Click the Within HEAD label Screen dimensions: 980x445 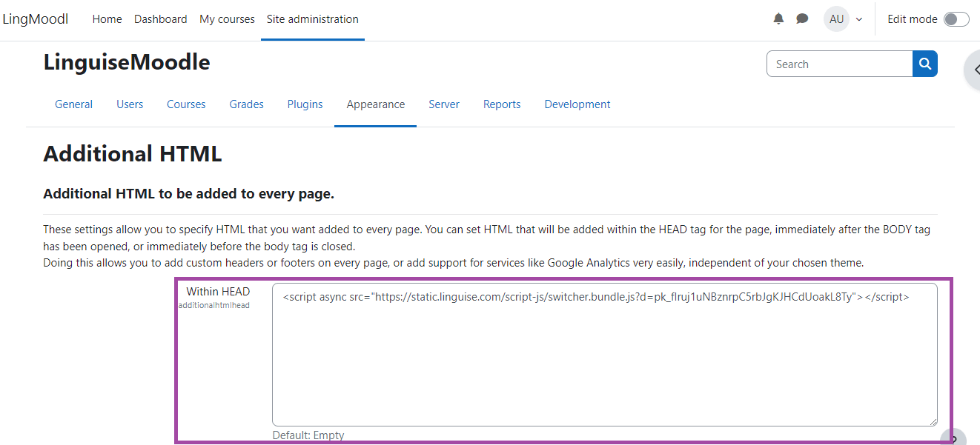pos(218,292)
